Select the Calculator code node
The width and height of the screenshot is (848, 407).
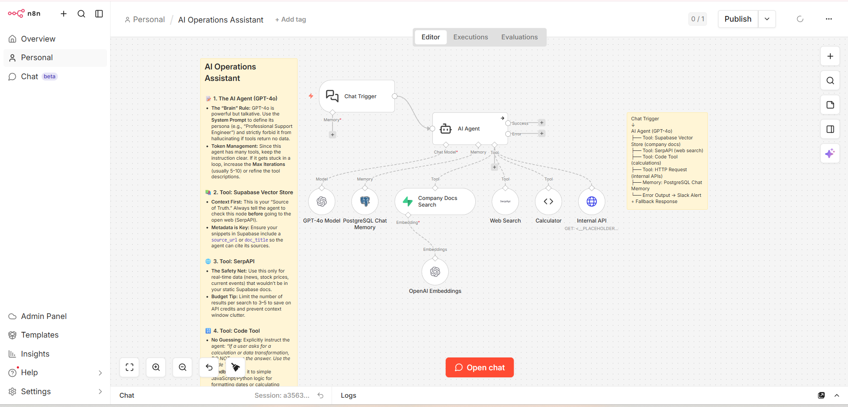pos(549,202)
